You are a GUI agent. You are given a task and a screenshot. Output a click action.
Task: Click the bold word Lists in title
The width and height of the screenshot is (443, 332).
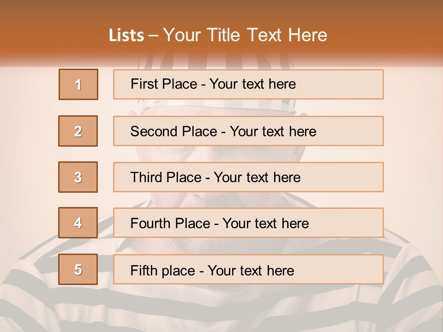click(126, 36)
